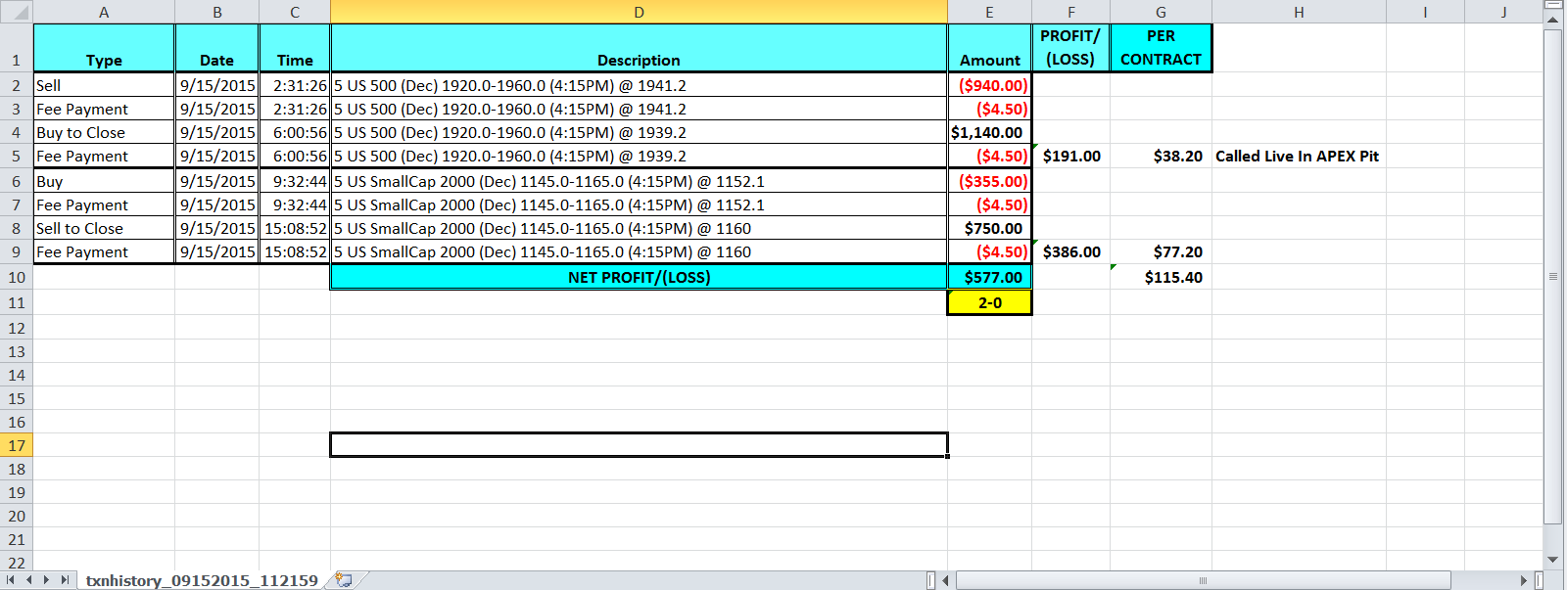Click the 'Amount' header cell
1567x590 pixels.
(989, 48)
